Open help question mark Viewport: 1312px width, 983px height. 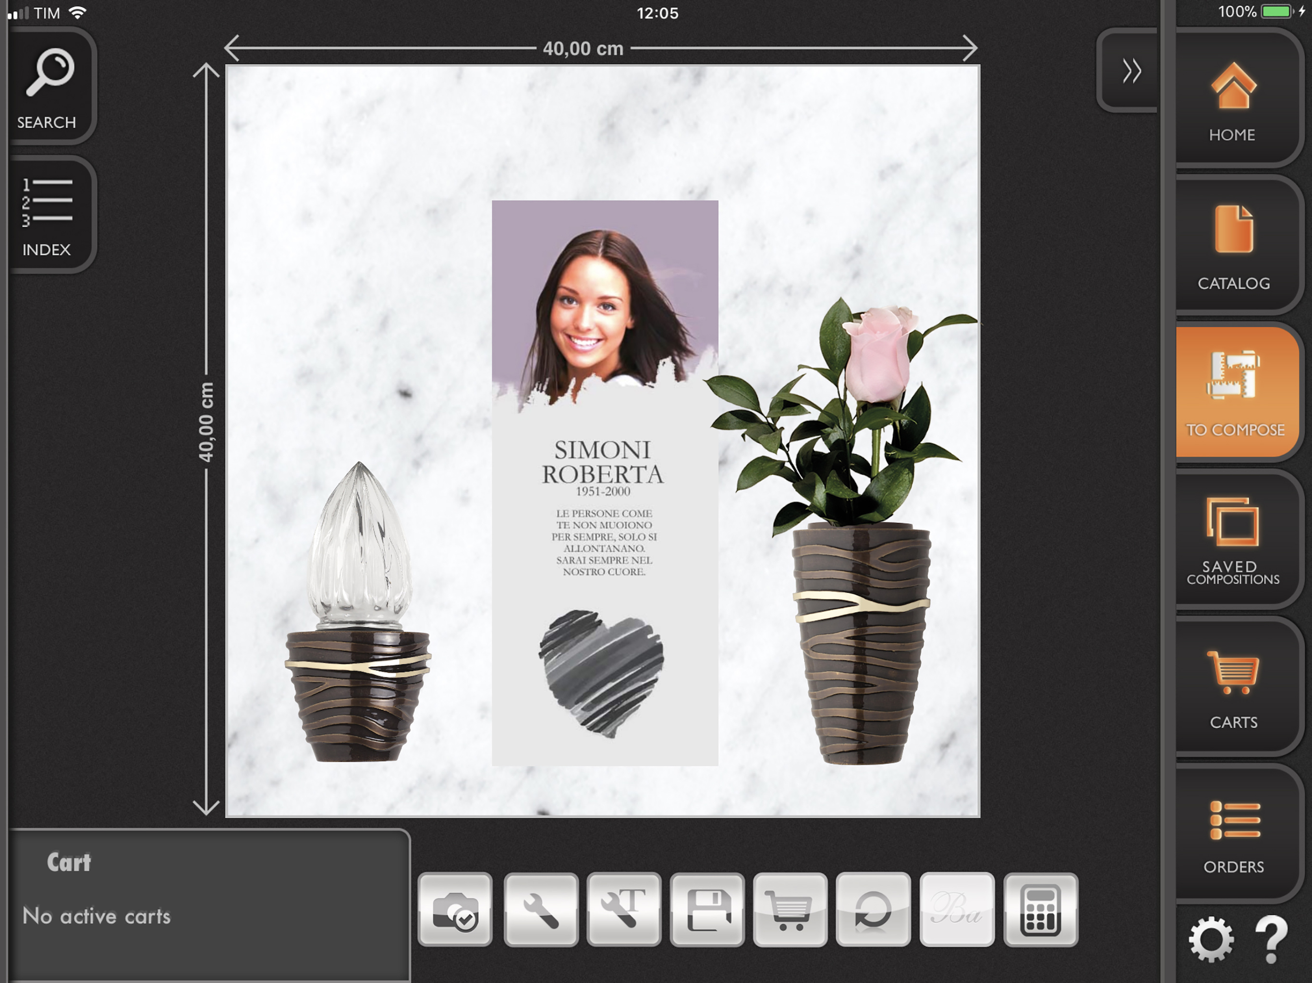[1271, 940]
